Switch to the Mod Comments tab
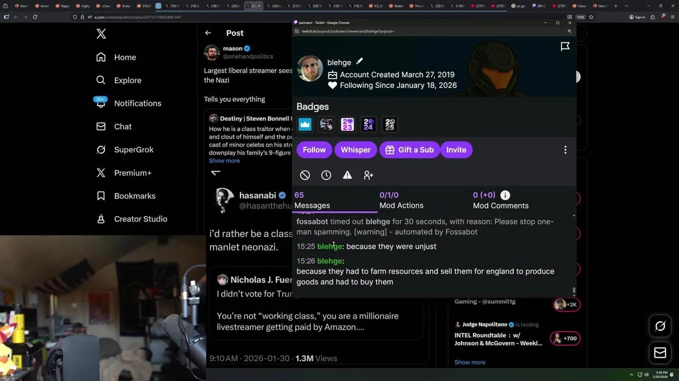This screenshot has width=679, height=381. pyautogui.click(x=501, y=201)
